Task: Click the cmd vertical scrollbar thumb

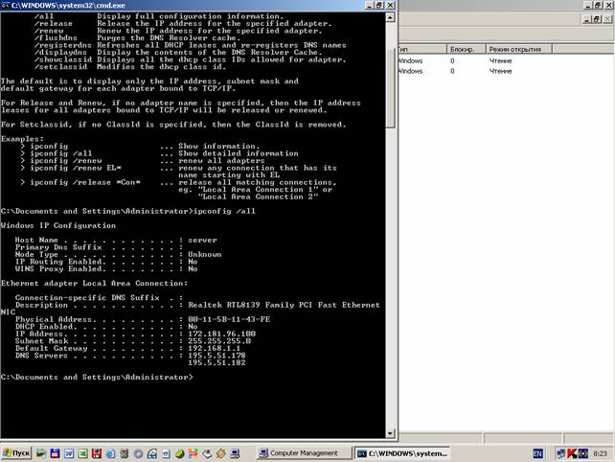Action: (390, 87)
